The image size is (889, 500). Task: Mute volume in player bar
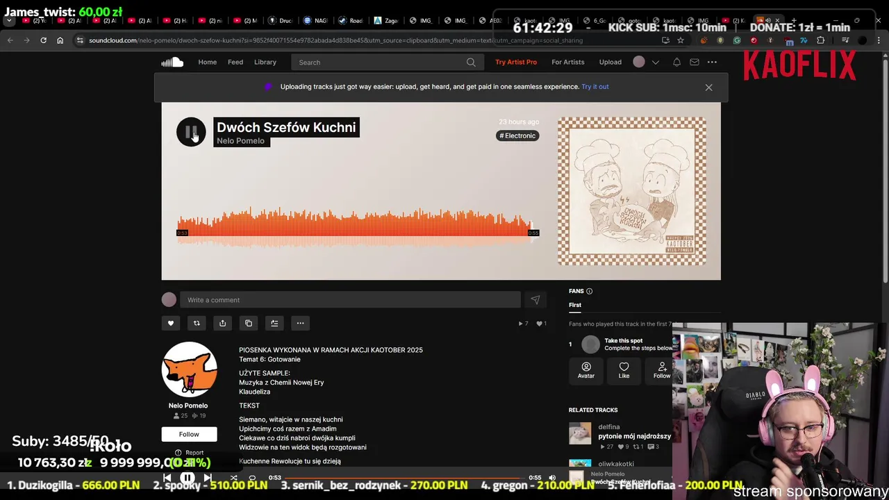point(552,478)
